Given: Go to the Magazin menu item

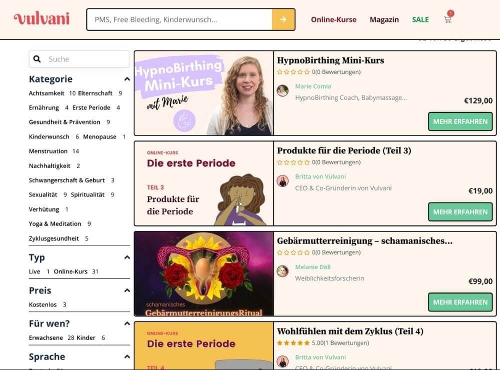Looking at the screenshot, I should pyautogui.click(x=384, y=19).
